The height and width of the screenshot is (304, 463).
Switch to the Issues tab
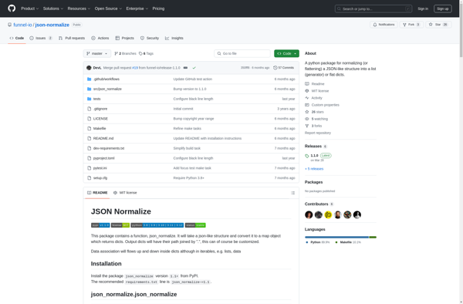click(x=41, y=38)
